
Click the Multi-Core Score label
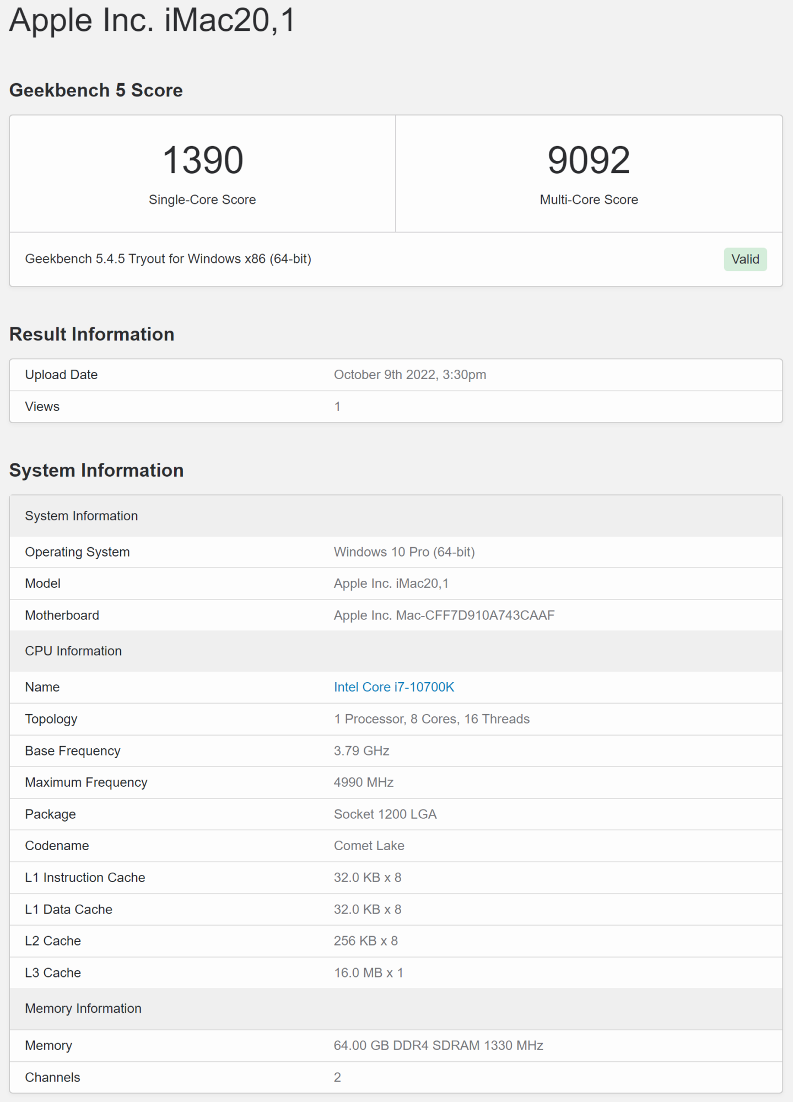click(x=589, y=199)
